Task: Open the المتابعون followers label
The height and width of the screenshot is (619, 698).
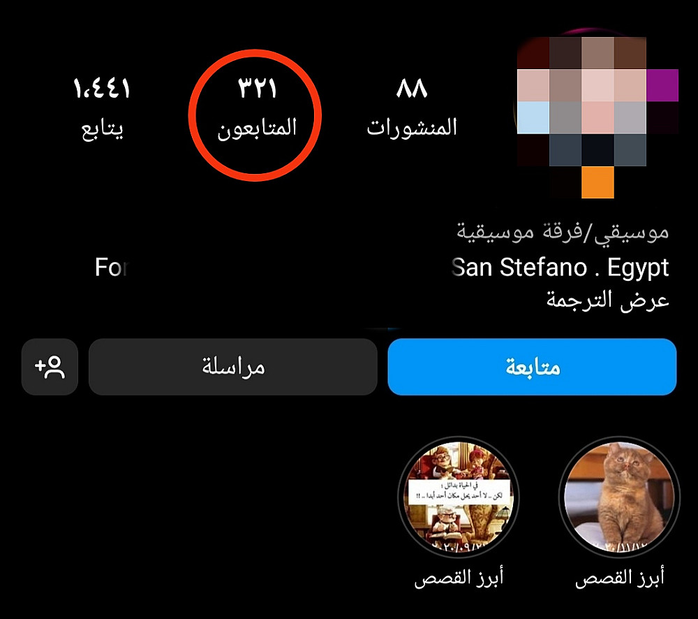Action: coord(257,129)
